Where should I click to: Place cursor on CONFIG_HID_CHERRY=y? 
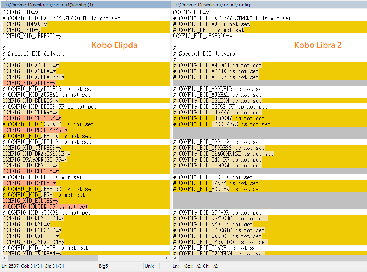31,112
